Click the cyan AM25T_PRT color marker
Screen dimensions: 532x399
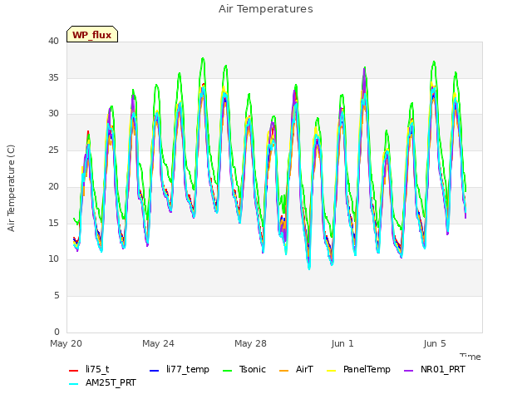(x=74, y=384)
